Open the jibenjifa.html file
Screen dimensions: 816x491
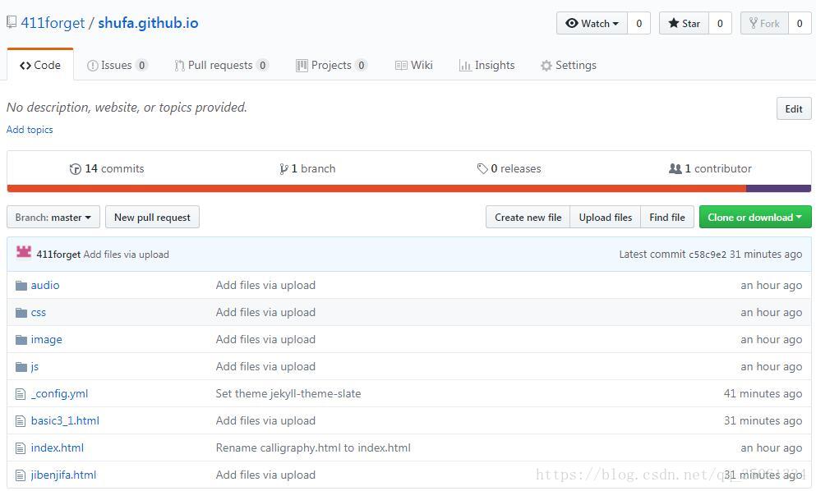[63, 475]
